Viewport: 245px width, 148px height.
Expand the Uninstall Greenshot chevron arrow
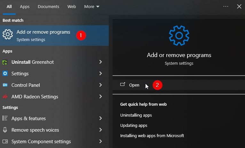pos(100,62)
